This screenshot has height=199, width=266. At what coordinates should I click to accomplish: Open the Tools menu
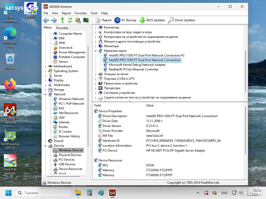point(94,13)
